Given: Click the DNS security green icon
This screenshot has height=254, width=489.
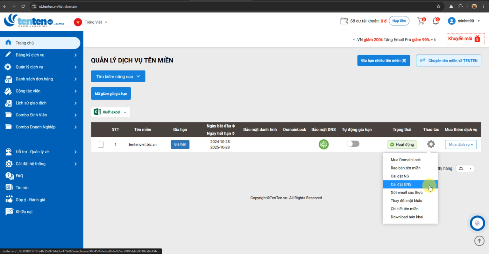Looking at the screenshot, I should (x=323, y=144).
